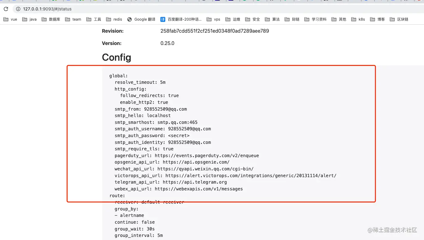424x240 pixels.
Task: Click the continue: false line
Action: coord(135,222)
